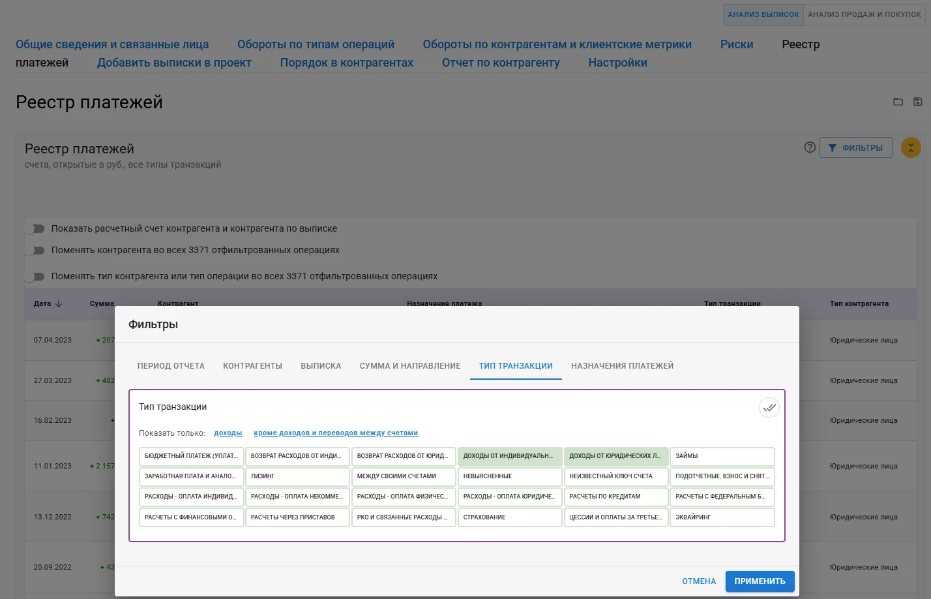Toggle the Лизинг transaction type
This screenshot has height=599, width=931.
point(297,476)
